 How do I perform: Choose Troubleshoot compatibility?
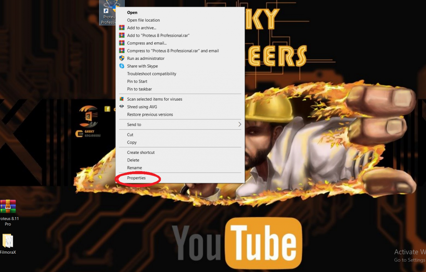click(180, 74)
